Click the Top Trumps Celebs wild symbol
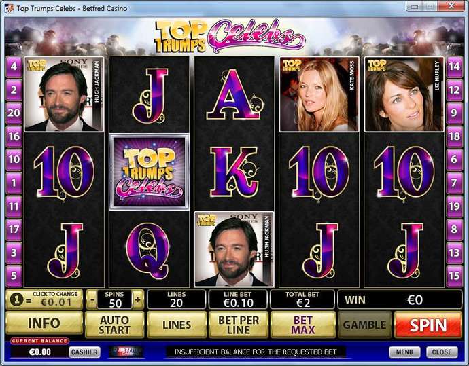 pyautogui.click(x=150, y=172)
